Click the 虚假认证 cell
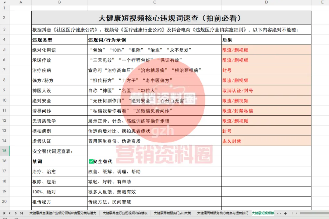The height and width of the screenshot is (219, 329). (59, 141)
